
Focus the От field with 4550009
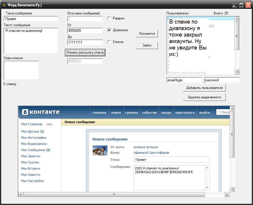pyautogui.click(x=85, y=31)
